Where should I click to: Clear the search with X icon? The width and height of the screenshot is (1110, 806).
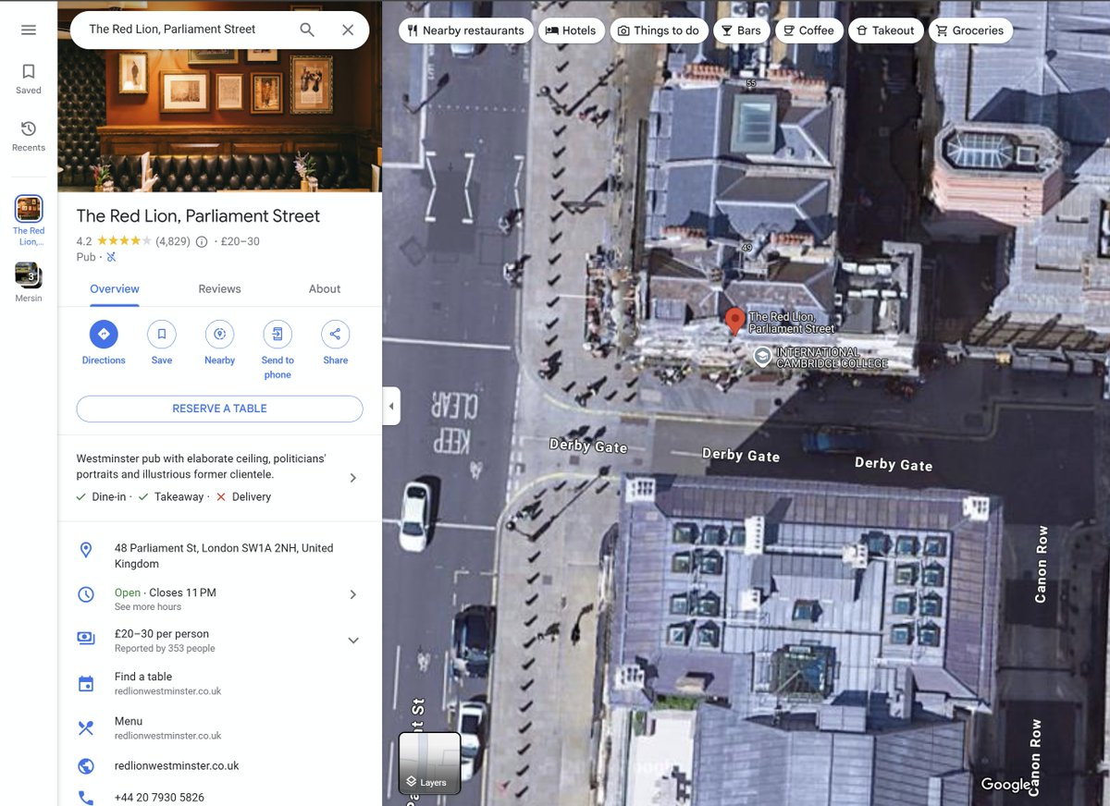coord(348,30)
